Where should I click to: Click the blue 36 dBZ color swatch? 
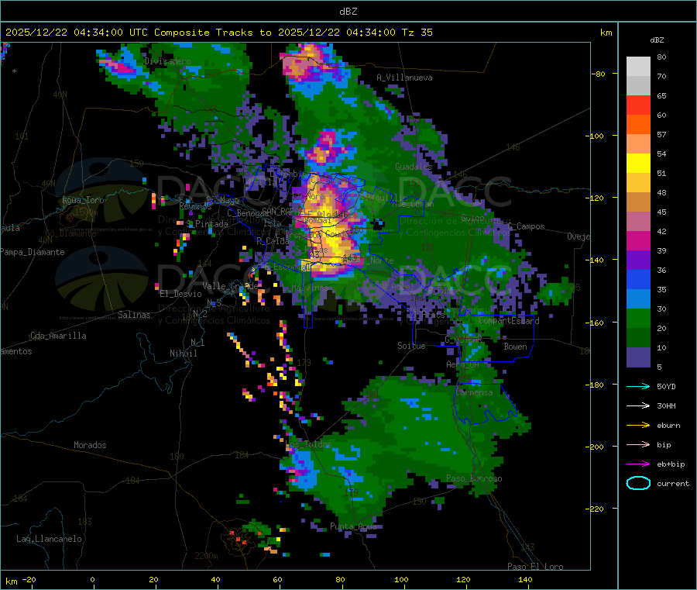pos(638,279)
